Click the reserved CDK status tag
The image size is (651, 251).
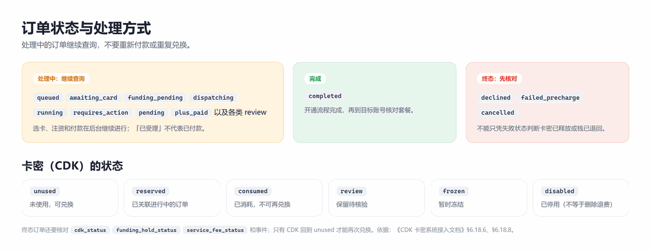(x=150, y=191)
